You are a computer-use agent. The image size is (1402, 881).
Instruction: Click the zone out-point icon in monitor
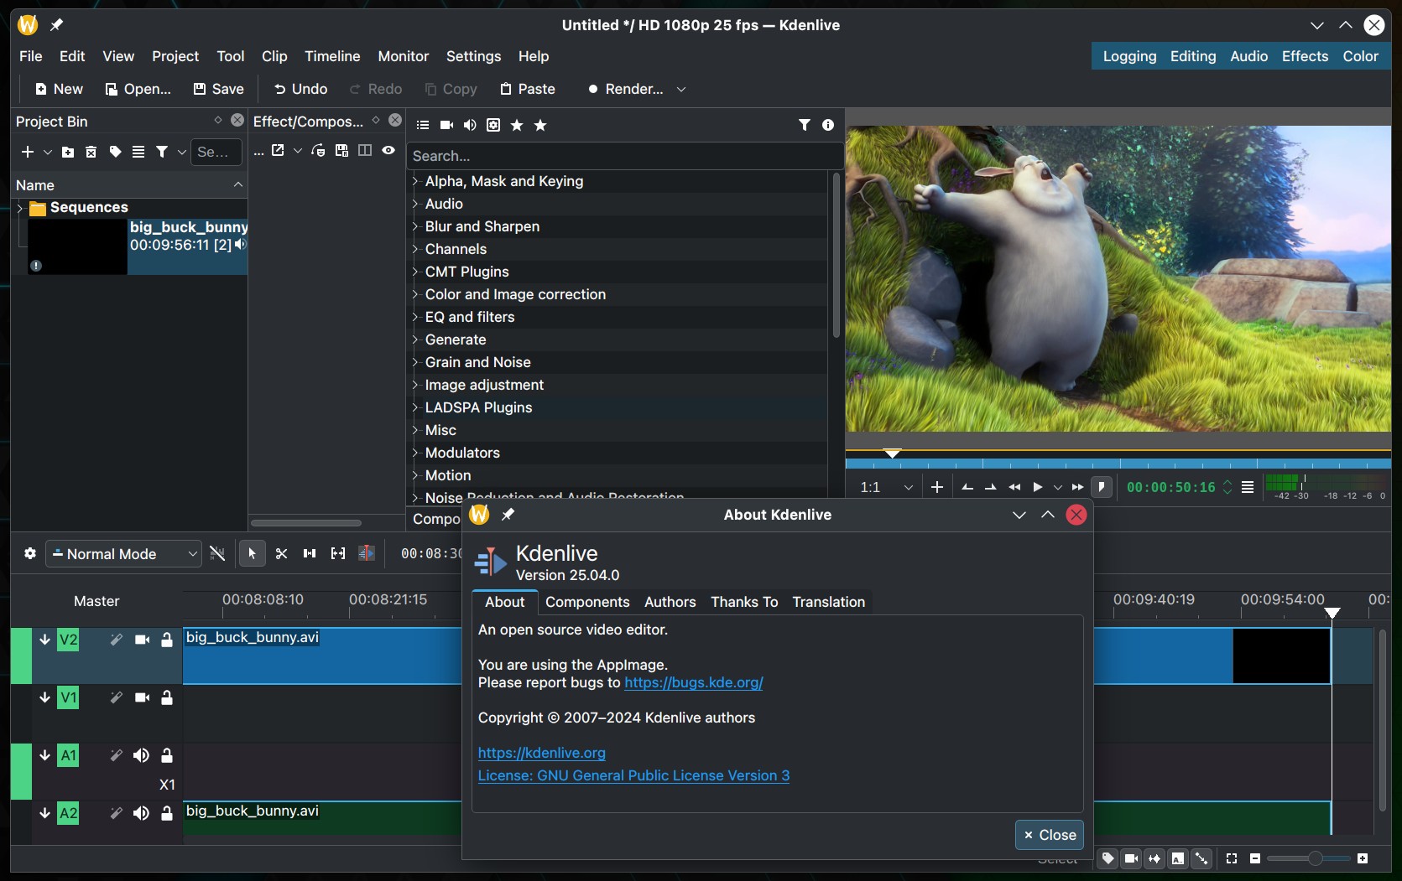coord(991,487)
